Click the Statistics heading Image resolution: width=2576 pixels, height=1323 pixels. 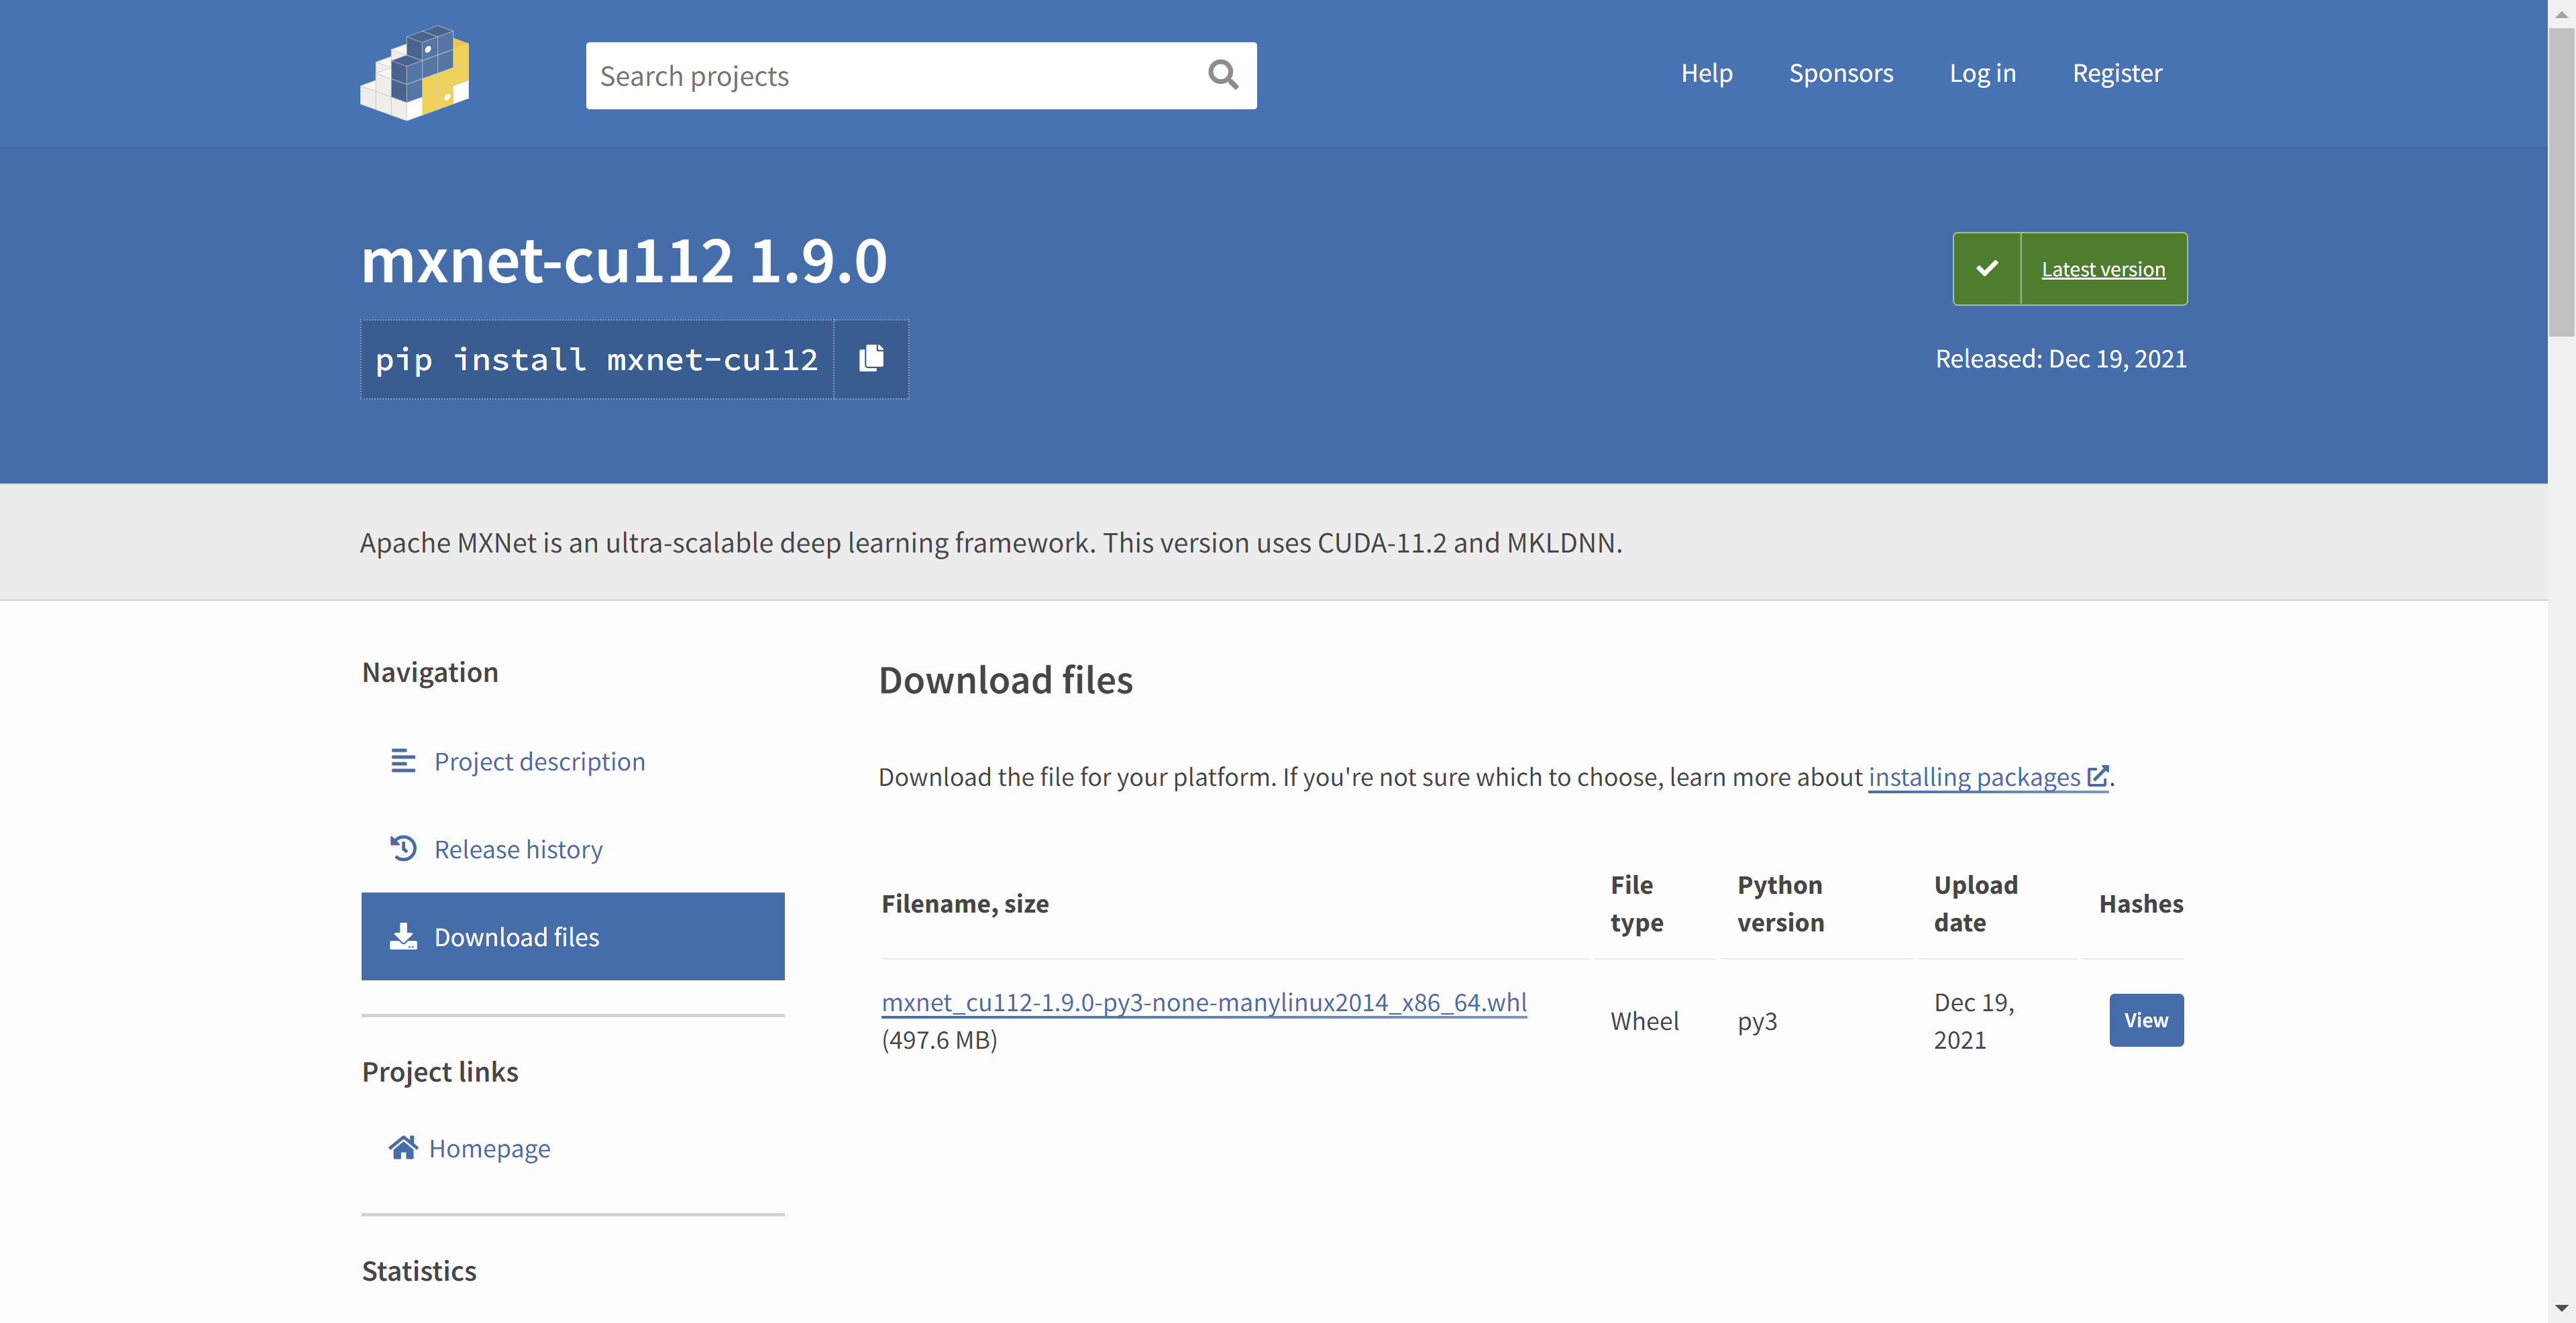pyautogui.click(x=419, y=1271)
